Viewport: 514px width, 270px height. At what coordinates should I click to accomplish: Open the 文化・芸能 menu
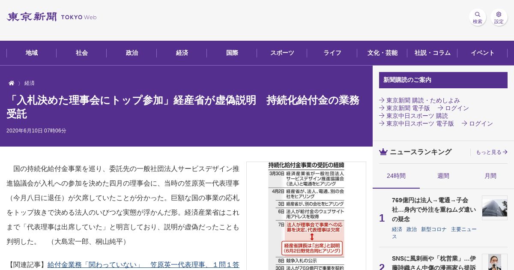click(383, 53)
